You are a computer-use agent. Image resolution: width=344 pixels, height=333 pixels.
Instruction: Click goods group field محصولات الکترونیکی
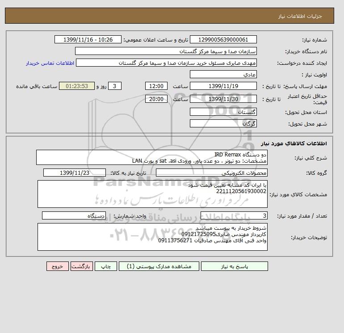[x=211, y=173]
